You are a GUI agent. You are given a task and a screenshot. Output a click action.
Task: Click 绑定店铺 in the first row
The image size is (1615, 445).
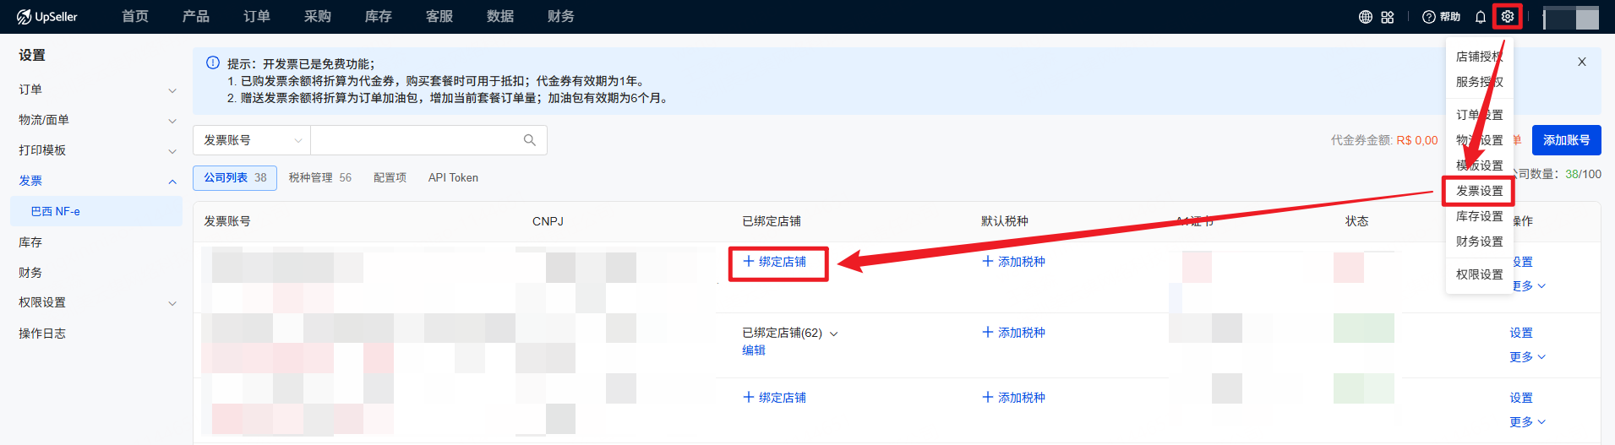[x=775, y=262]
